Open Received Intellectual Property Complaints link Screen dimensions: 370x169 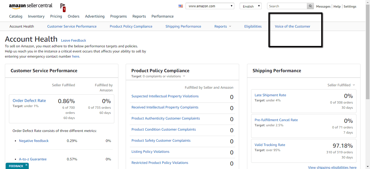[x=165, y=107]
